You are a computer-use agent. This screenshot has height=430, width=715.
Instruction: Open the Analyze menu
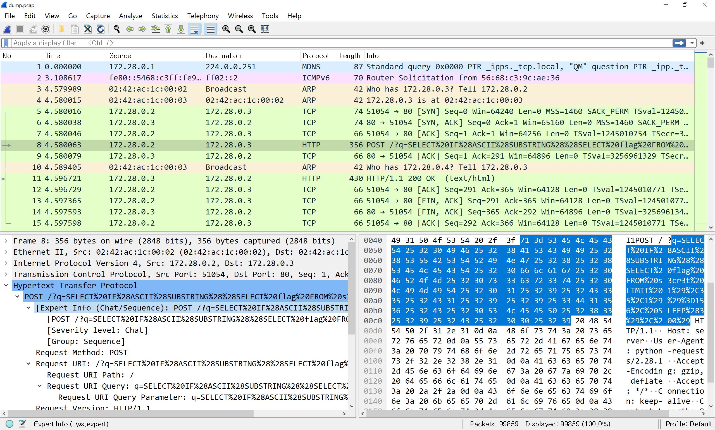point(130,16)
